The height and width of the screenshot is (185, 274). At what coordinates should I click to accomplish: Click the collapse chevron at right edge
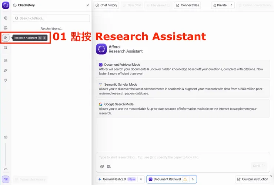coord(271,176)
